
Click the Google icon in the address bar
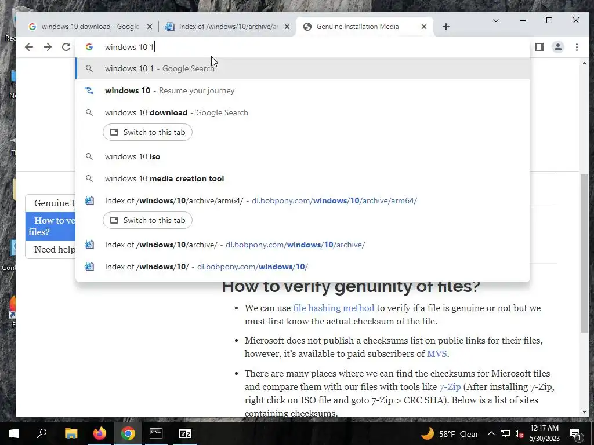[89, 47]
